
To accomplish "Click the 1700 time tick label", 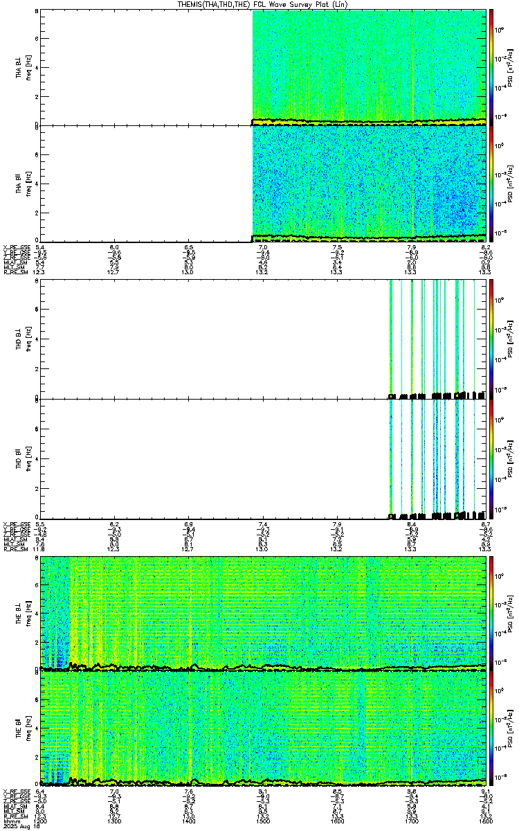I will point(412,821).
